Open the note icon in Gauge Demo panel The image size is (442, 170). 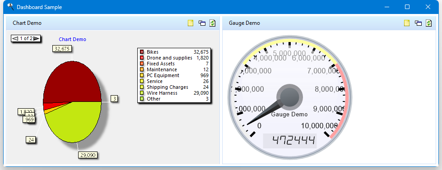(x=406, y=23)
